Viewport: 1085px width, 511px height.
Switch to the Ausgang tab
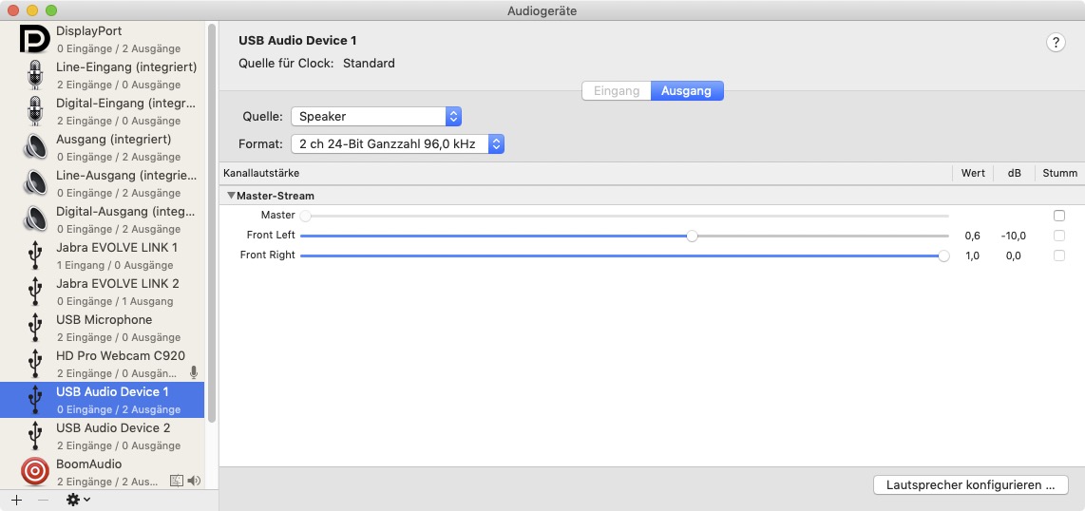tap(687, 91)
